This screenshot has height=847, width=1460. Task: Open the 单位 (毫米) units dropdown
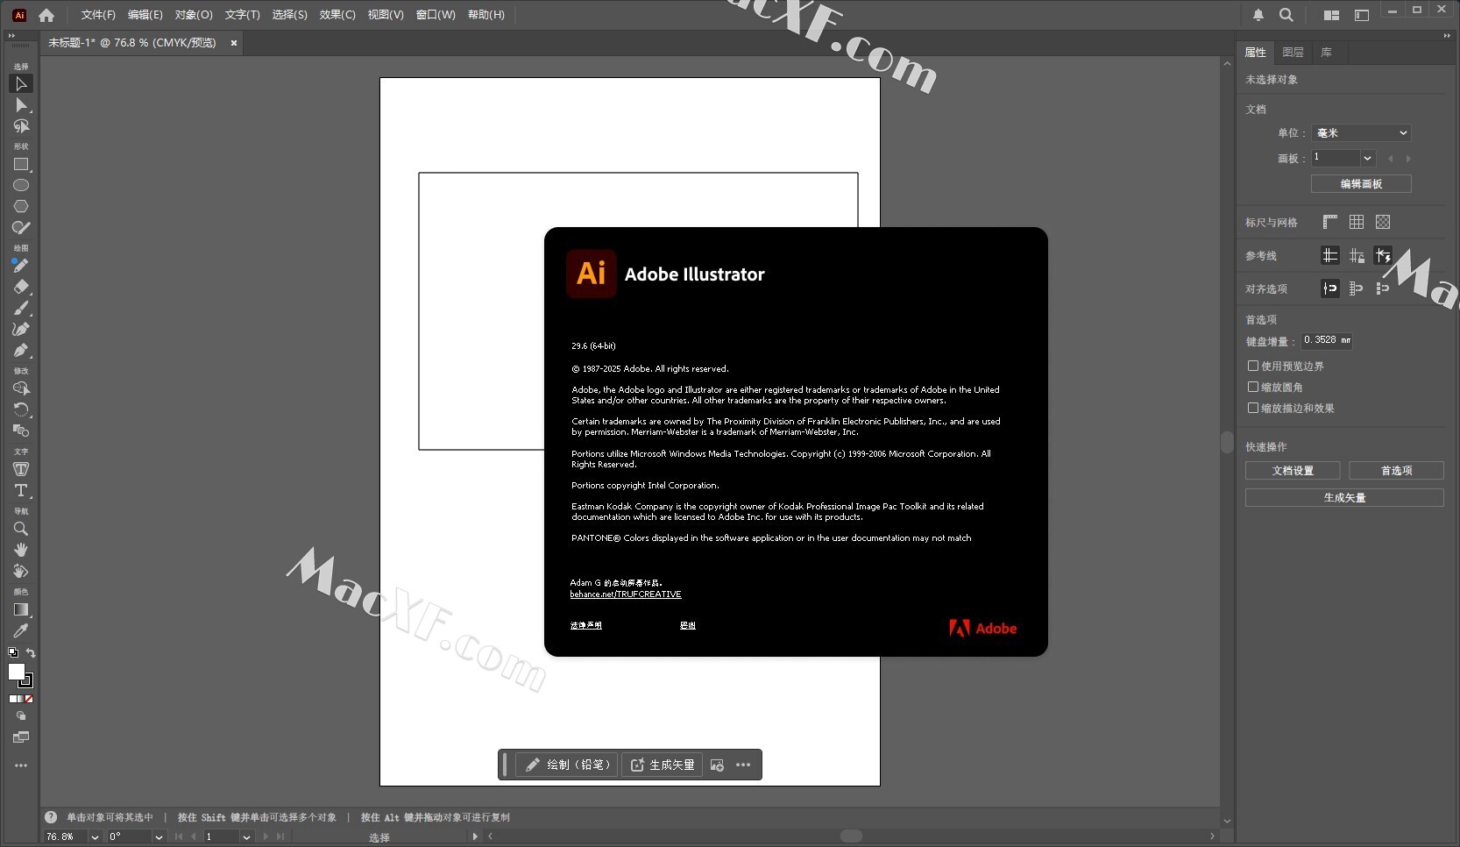[x=1361, y=133]
